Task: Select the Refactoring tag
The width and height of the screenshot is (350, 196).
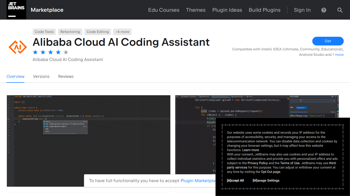Action: click(70, 32)
